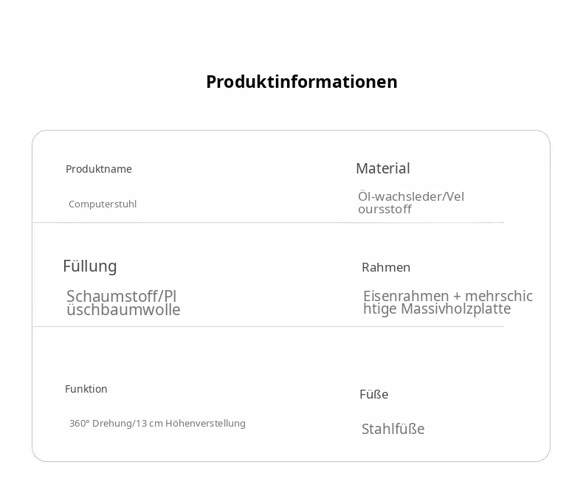This screenshot has height=496, width=583.
Task: Click the Computerstuhl value text
Action: pyautogui.click(x=103, y=204)
